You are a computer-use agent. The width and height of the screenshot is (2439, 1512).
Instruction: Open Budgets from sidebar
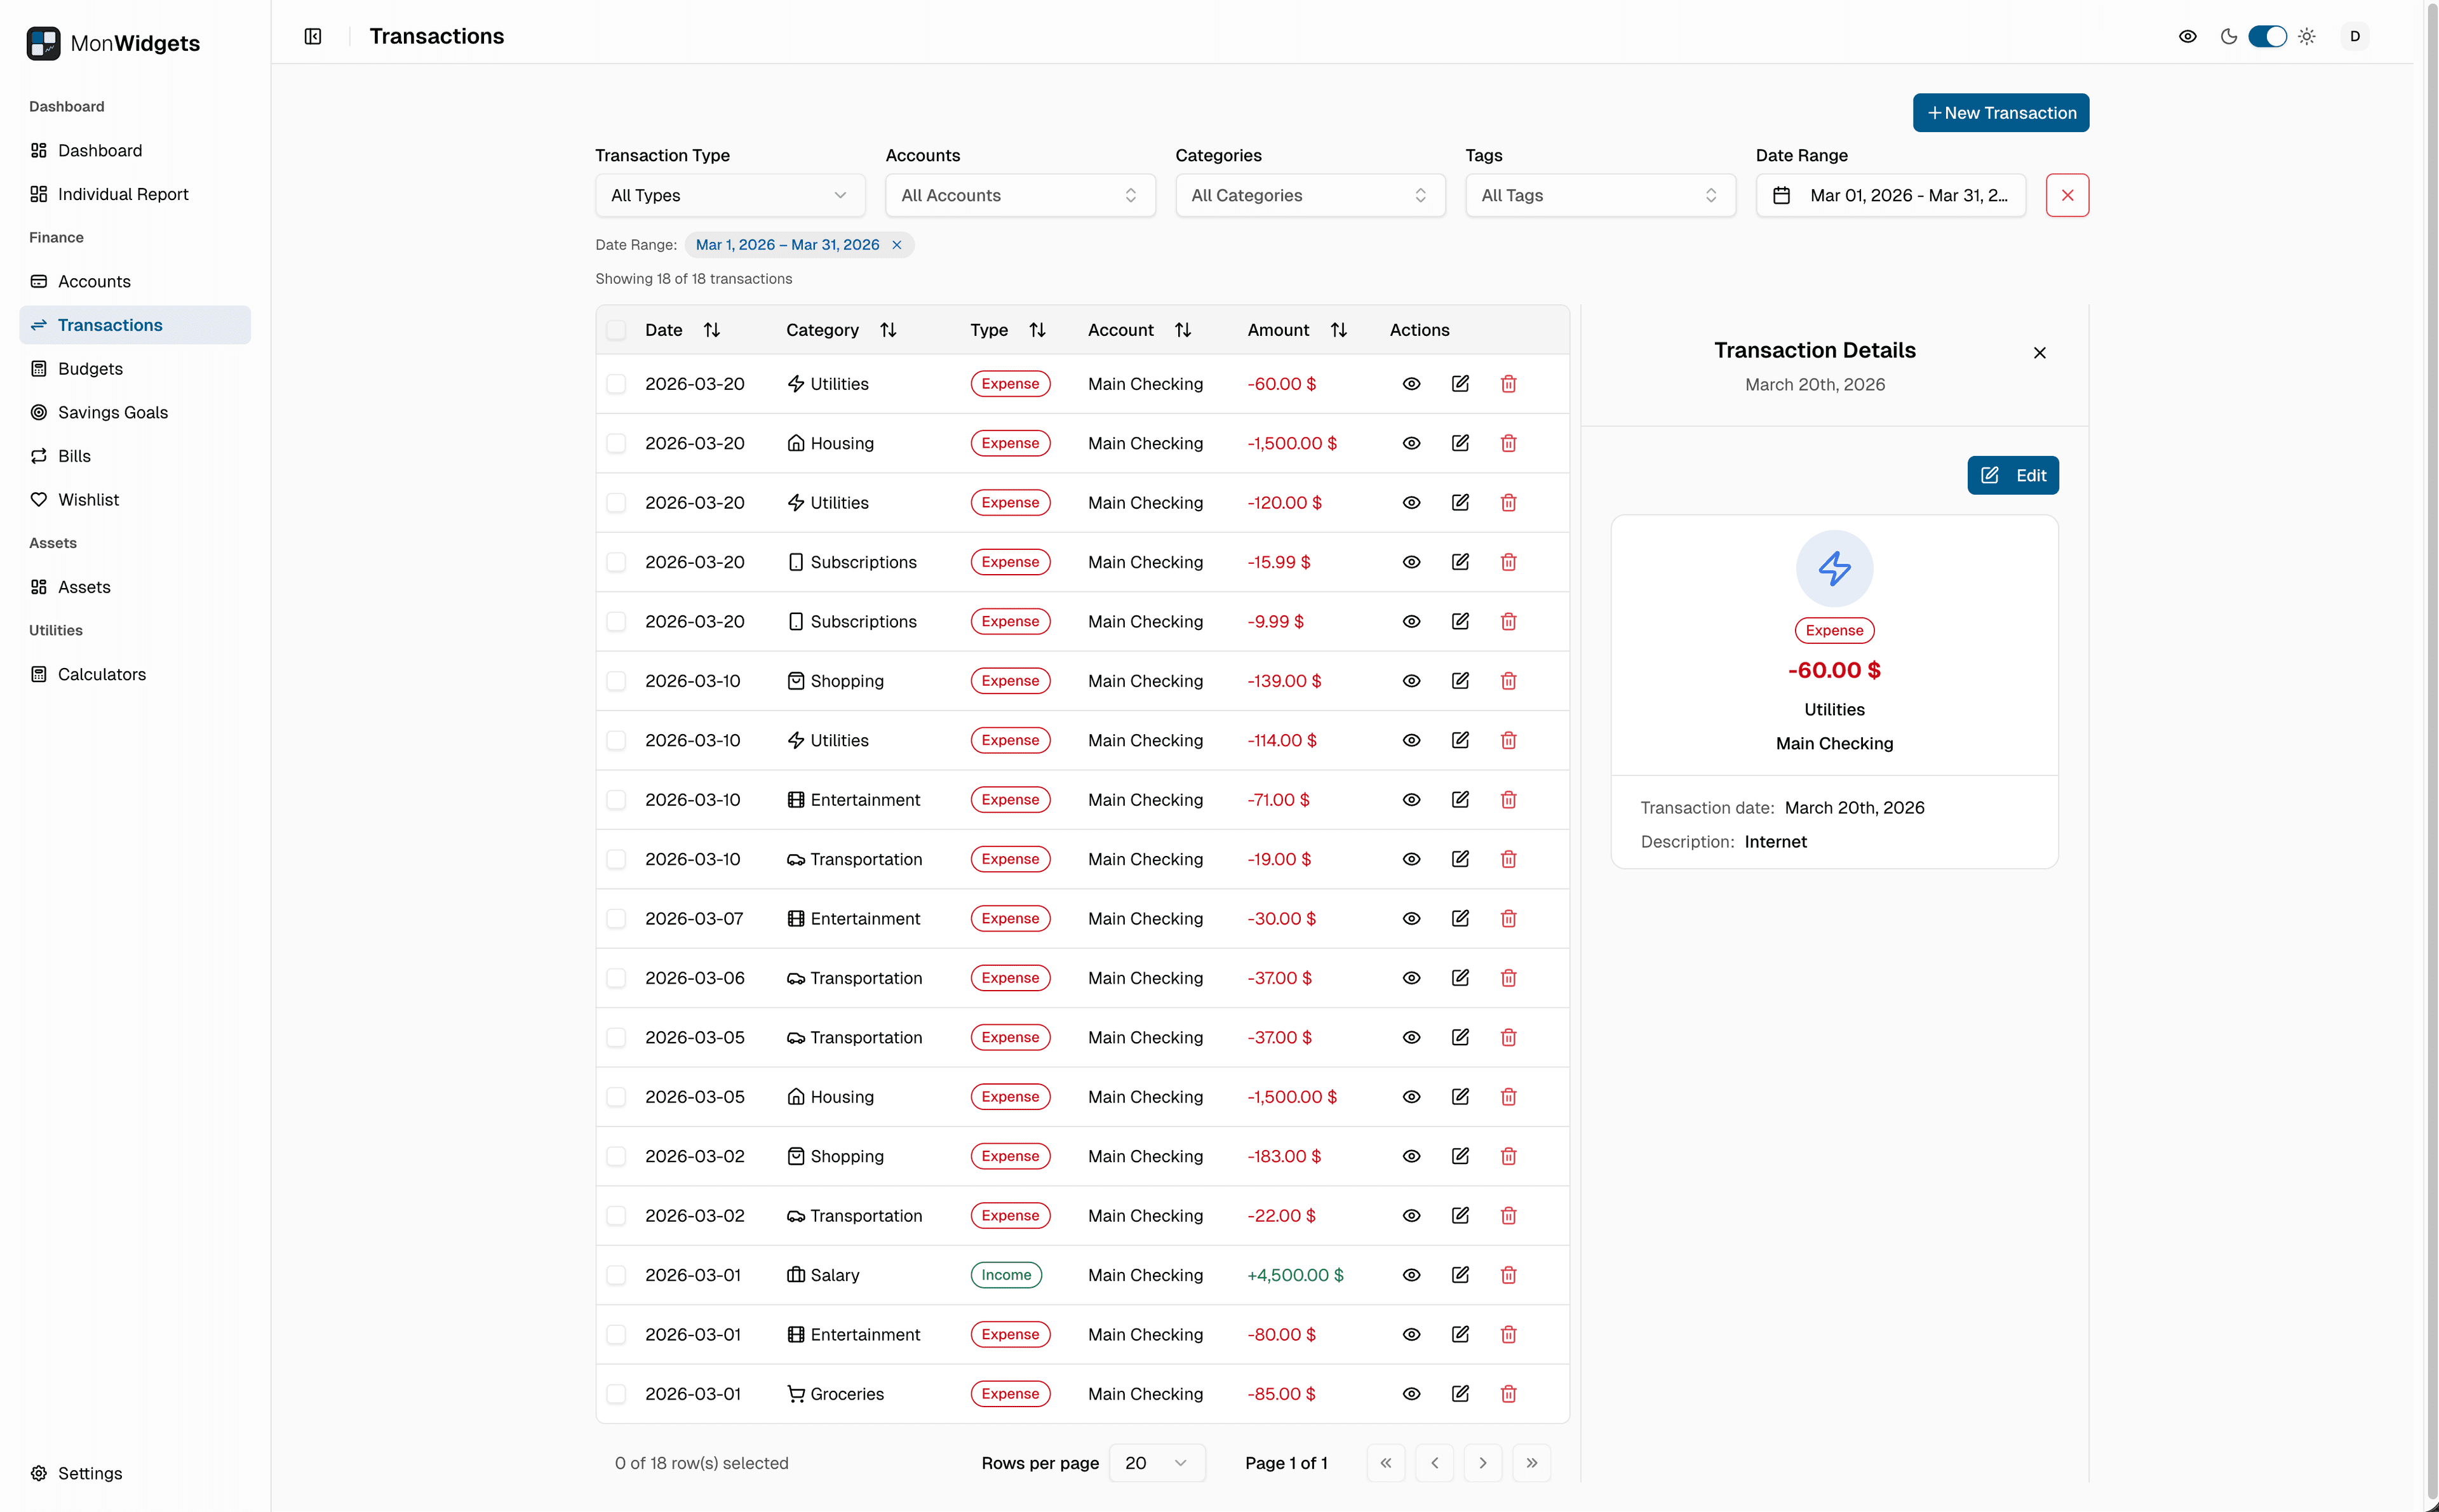coord(135,368)
